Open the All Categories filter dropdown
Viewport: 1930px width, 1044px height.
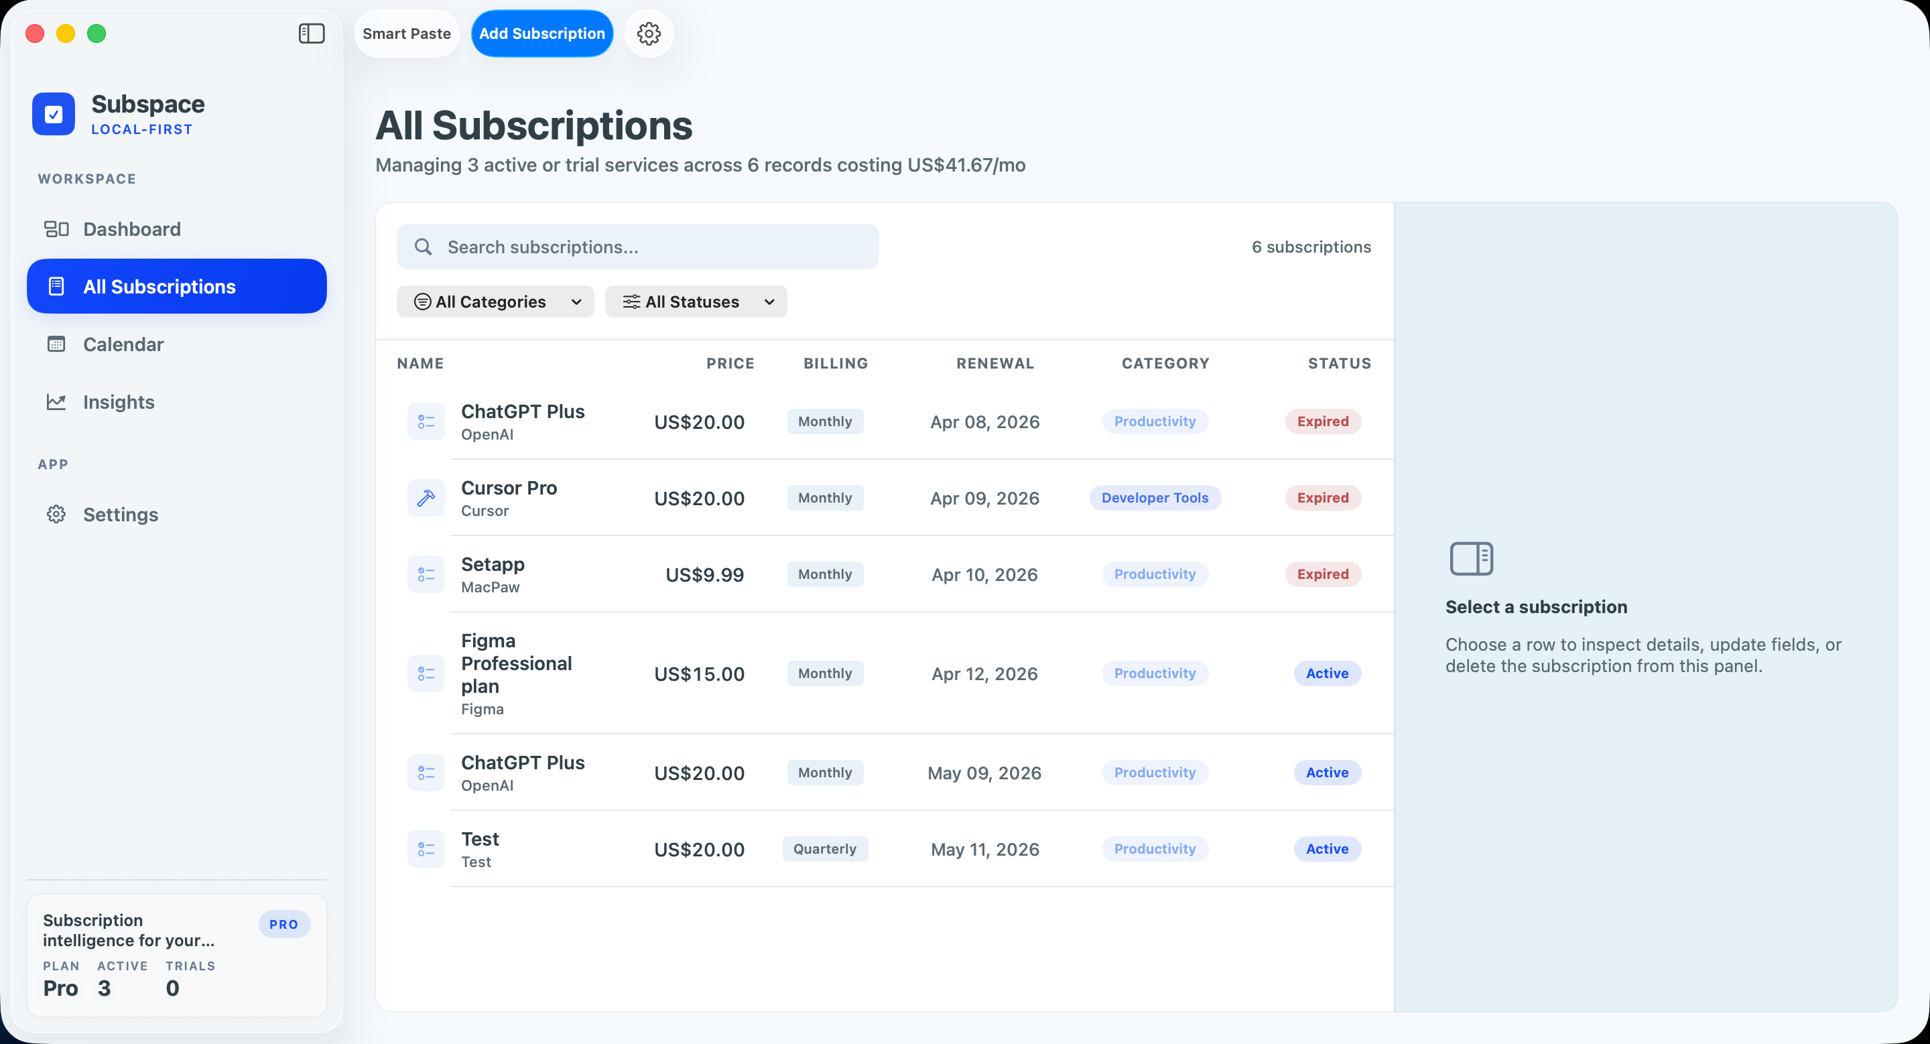(495, 301)
